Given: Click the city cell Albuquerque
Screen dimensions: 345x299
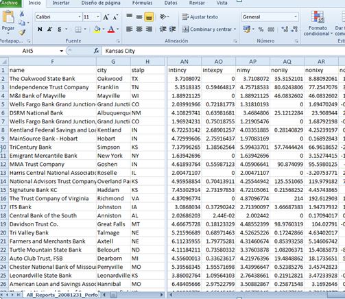Looking at the screenshot, I should click(x=113, y=113).
